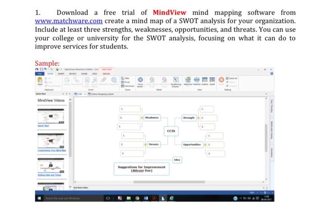The image size is (316, 207).
Task: Select the central CCIS node
Action: 171,131
